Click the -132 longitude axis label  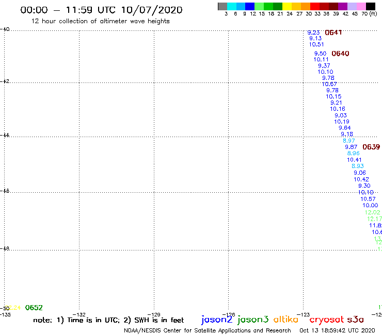(x=79, y=315)
